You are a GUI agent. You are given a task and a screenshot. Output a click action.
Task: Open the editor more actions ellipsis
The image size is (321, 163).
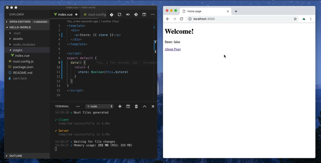click(152, 15)
